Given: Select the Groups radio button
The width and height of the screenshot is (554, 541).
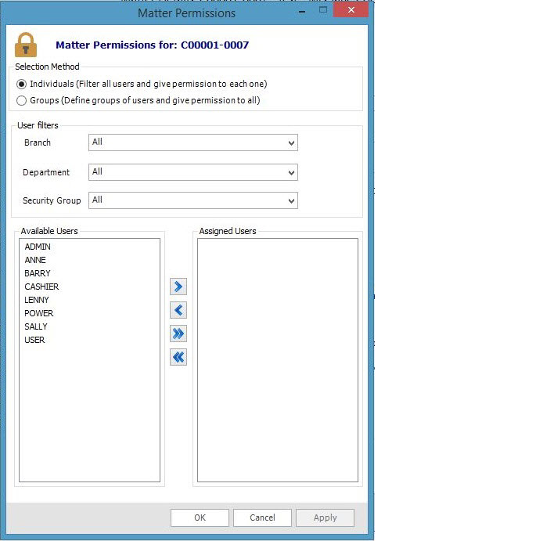Looking at the screenshot, I should point(22,100).
